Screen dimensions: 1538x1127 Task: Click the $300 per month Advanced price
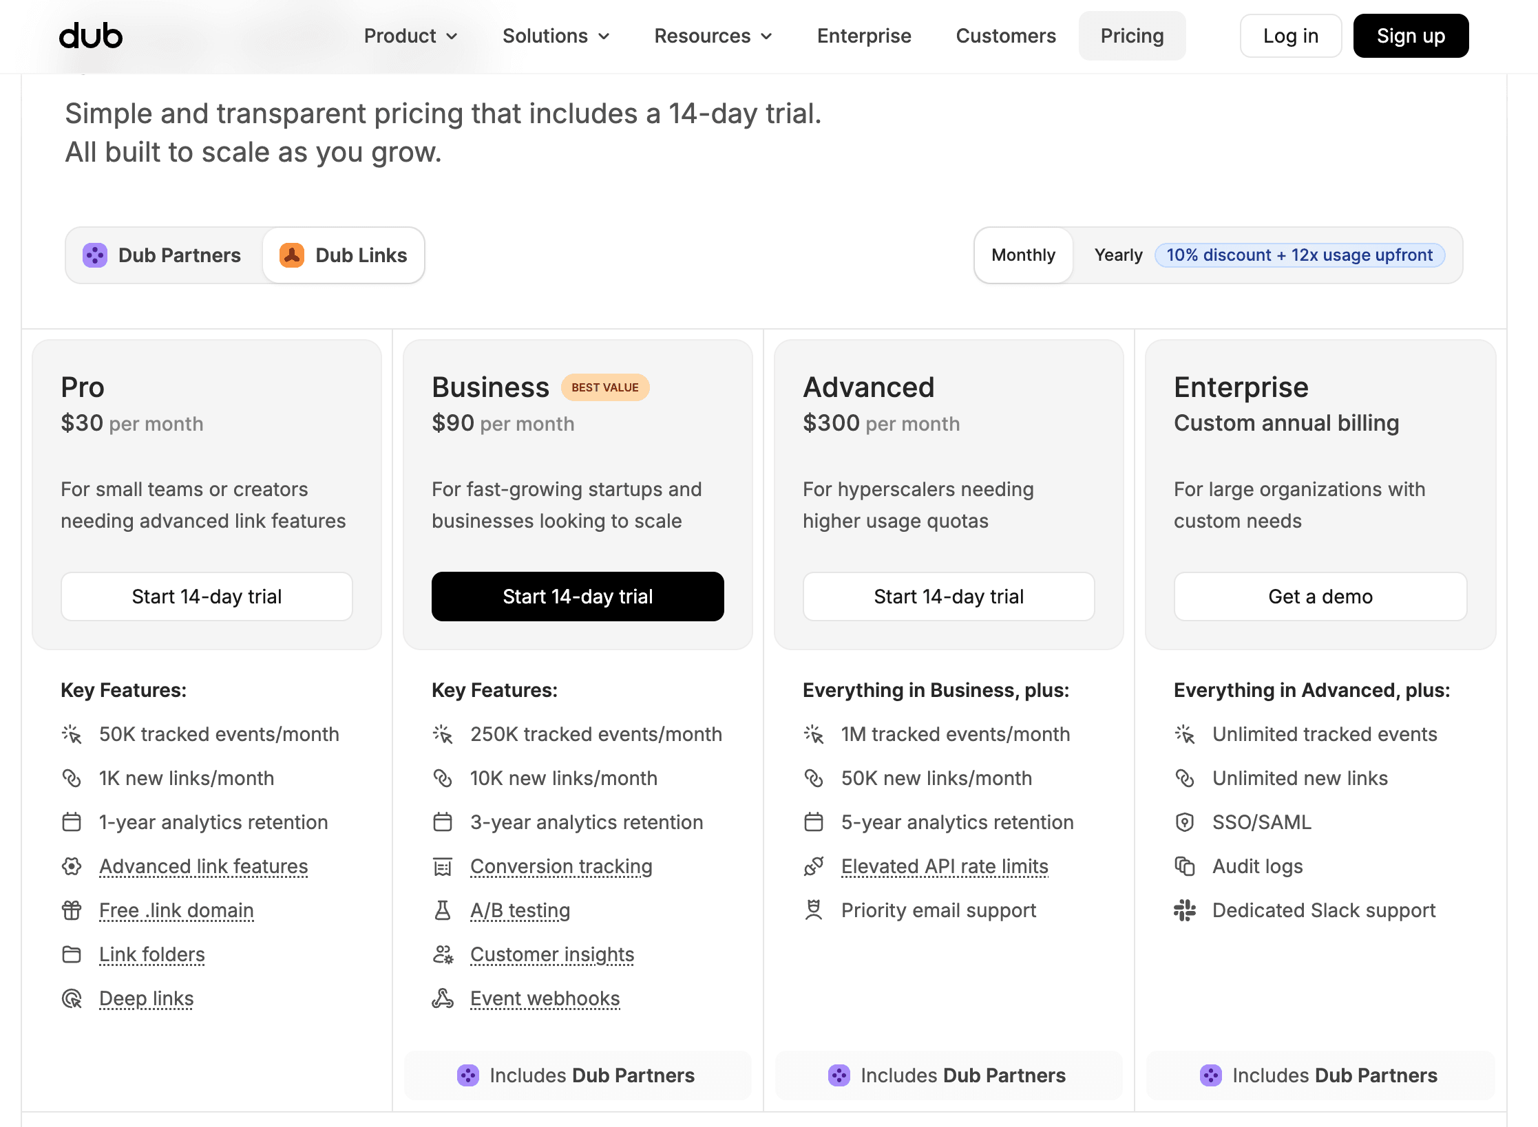tap(881, 423)
